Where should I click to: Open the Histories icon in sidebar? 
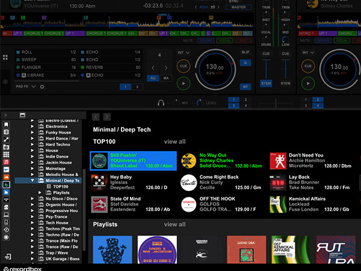(6, 230)
